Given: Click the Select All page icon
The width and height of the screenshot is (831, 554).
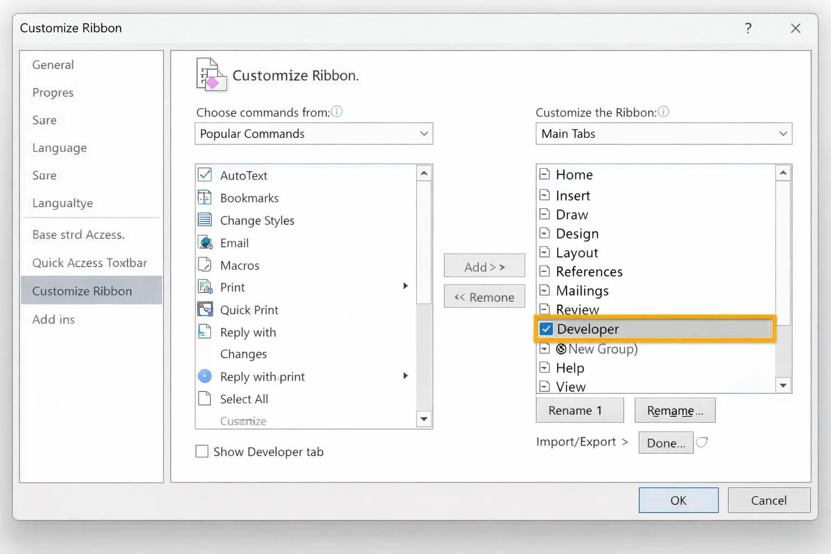Looking at the screenshot, I should pyautogui.click(x=205, y=398).
